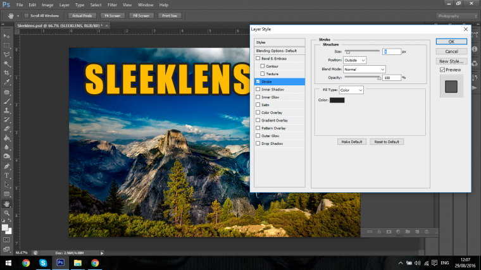Enable the Contour checkbox
The image size is (481, 270).
[x=263, y=66]
